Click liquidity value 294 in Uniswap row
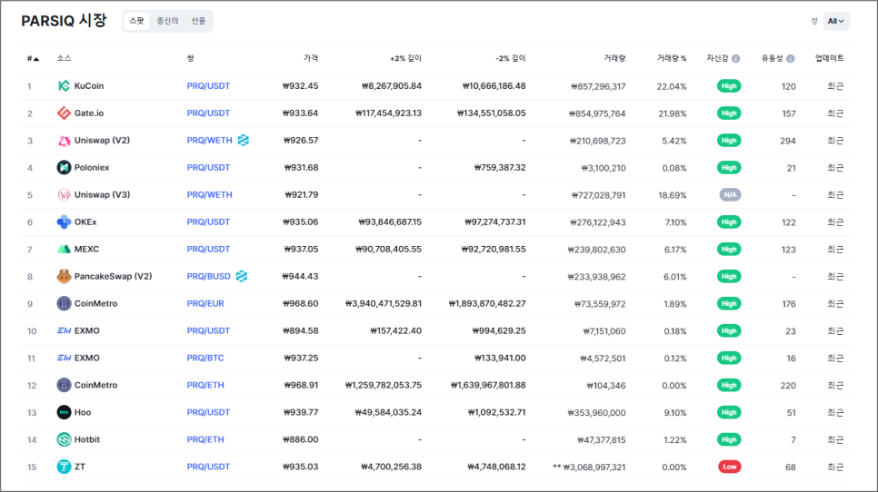The image size is (878, 492). point(788,141)
